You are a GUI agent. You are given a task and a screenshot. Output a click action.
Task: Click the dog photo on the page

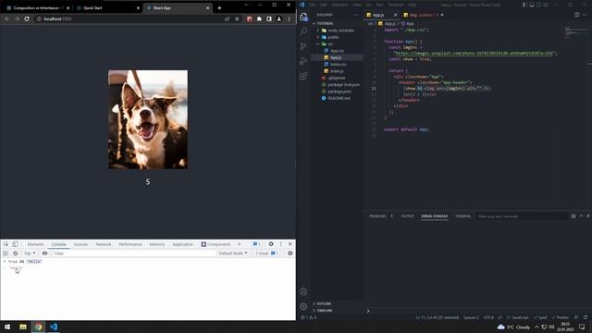tap(148, 119)
